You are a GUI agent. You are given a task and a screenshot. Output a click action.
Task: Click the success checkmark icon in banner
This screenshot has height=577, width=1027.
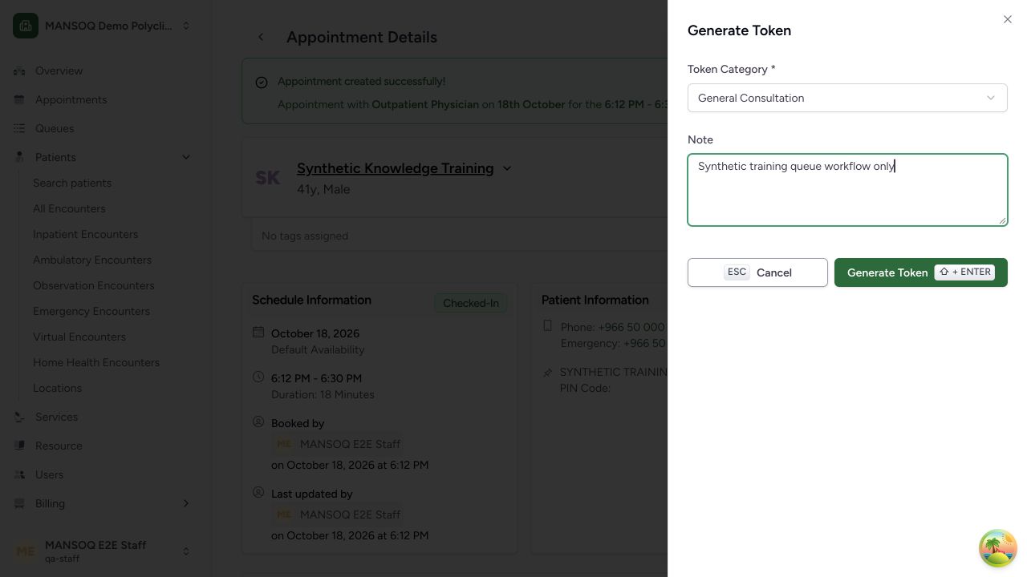[x=262, y=83]
